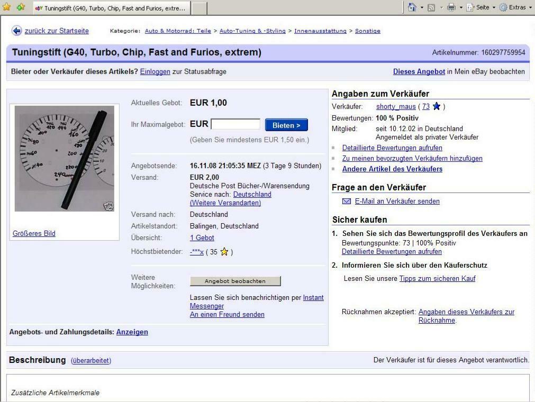Click the browser Home icon

(412, 7)
